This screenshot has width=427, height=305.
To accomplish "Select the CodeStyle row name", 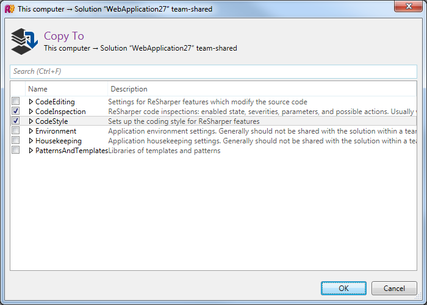I will (51, 121).
